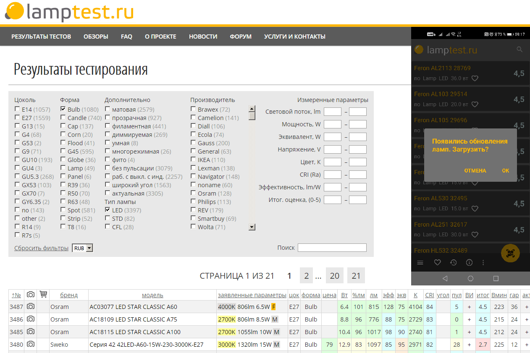Click CRI (Ra) maximum input field
This screenshot has height=353, width=530.
358,175
